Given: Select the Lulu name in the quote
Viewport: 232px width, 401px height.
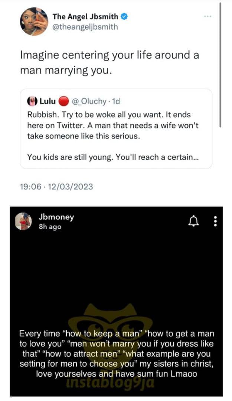Looking at the screenshot, I should pyautogui.click(x=48, y=101).
